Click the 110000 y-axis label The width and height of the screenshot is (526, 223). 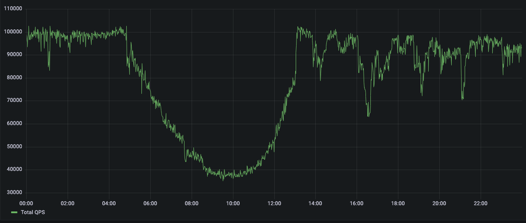[x=13, y=9]
